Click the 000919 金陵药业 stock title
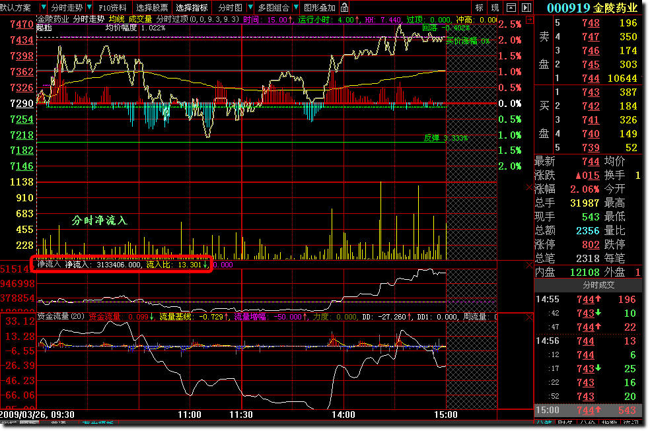This screenshot has width=650, height=431. tap(592, 8)
